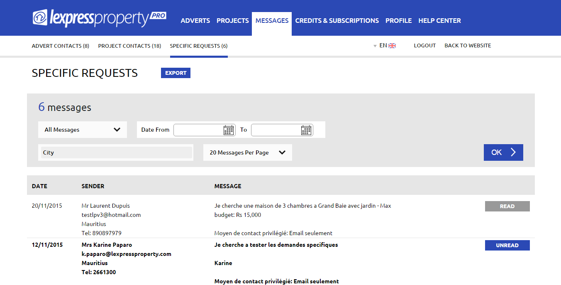The image size is (561, 285).
Task: Click the lexpressproperty PRO logo
Action: (100, 18)
